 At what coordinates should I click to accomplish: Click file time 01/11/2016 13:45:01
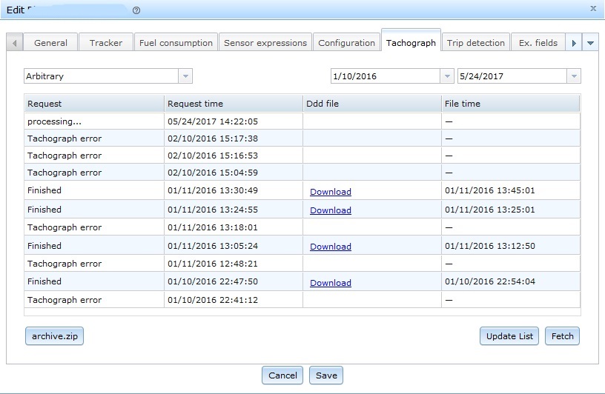490,190
